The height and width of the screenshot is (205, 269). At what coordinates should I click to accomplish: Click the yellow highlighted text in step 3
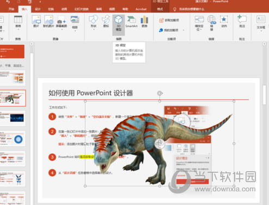click(x=87, y=157)
